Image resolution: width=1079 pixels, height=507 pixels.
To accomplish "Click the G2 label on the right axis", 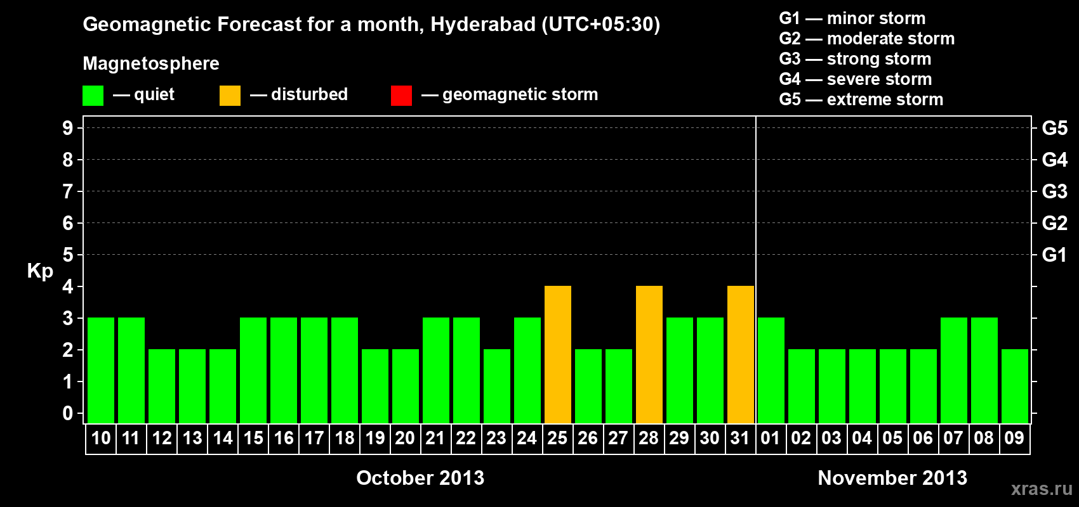I will (x=1055, y=223).
